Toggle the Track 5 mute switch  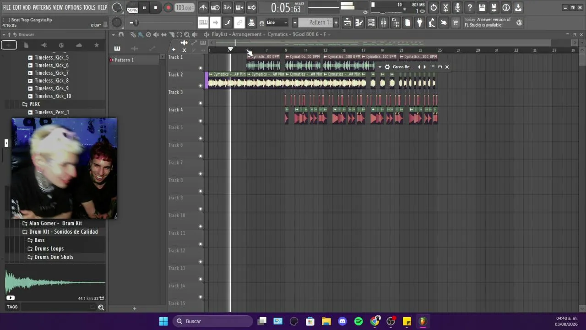(x=201, y=138)
